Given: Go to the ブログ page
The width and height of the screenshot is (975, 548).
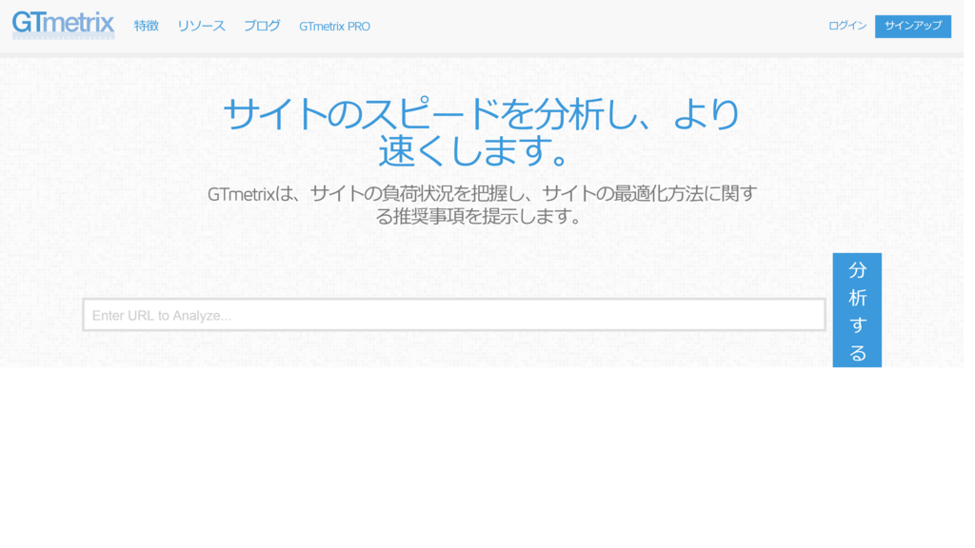Looking at the screenshot, I should pos(263,26).
